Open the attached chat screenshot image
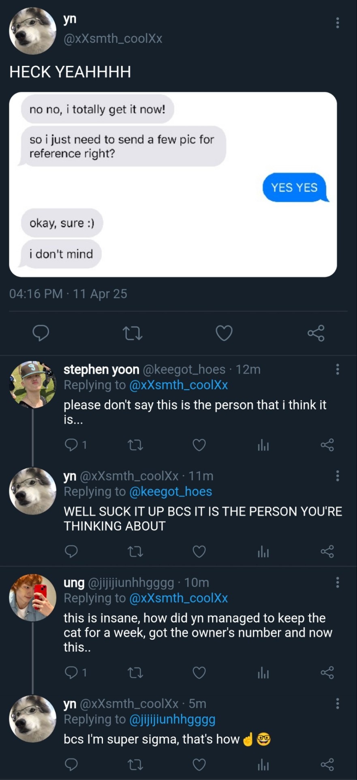This screenshot has height=780, width=357. point(173,185)
